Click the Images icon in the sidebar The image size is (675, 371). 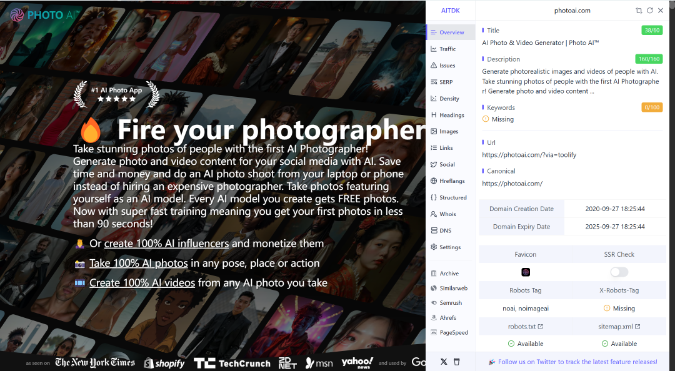tap(434, 131)
